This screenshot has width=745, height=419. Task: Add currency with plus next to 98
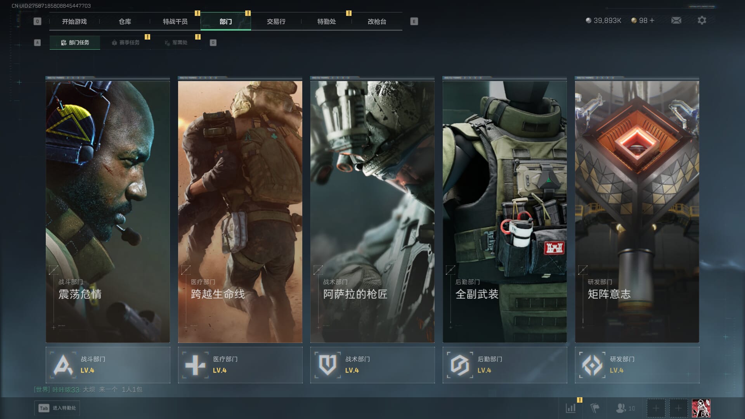pyautogui.click(x=652, y=21)
